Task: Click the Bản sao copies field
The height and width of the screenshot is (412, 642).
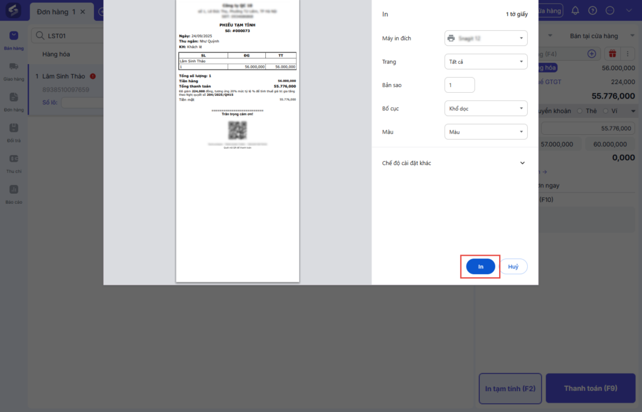Action: (460, 85)
